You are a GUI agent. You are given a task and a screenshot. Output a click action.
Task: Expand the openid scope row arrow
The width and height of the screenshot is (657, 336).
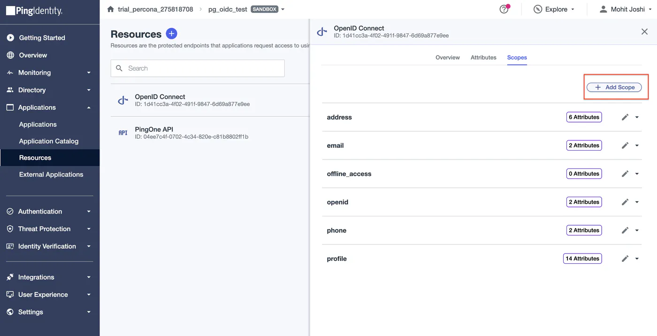pyautogui.click(x=637, y=202)
